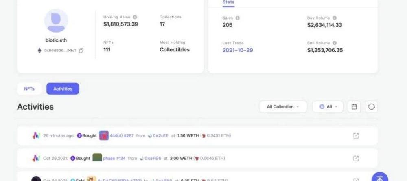Click the Holding Value info icon

pyautogui.click(x=135, y=17)
